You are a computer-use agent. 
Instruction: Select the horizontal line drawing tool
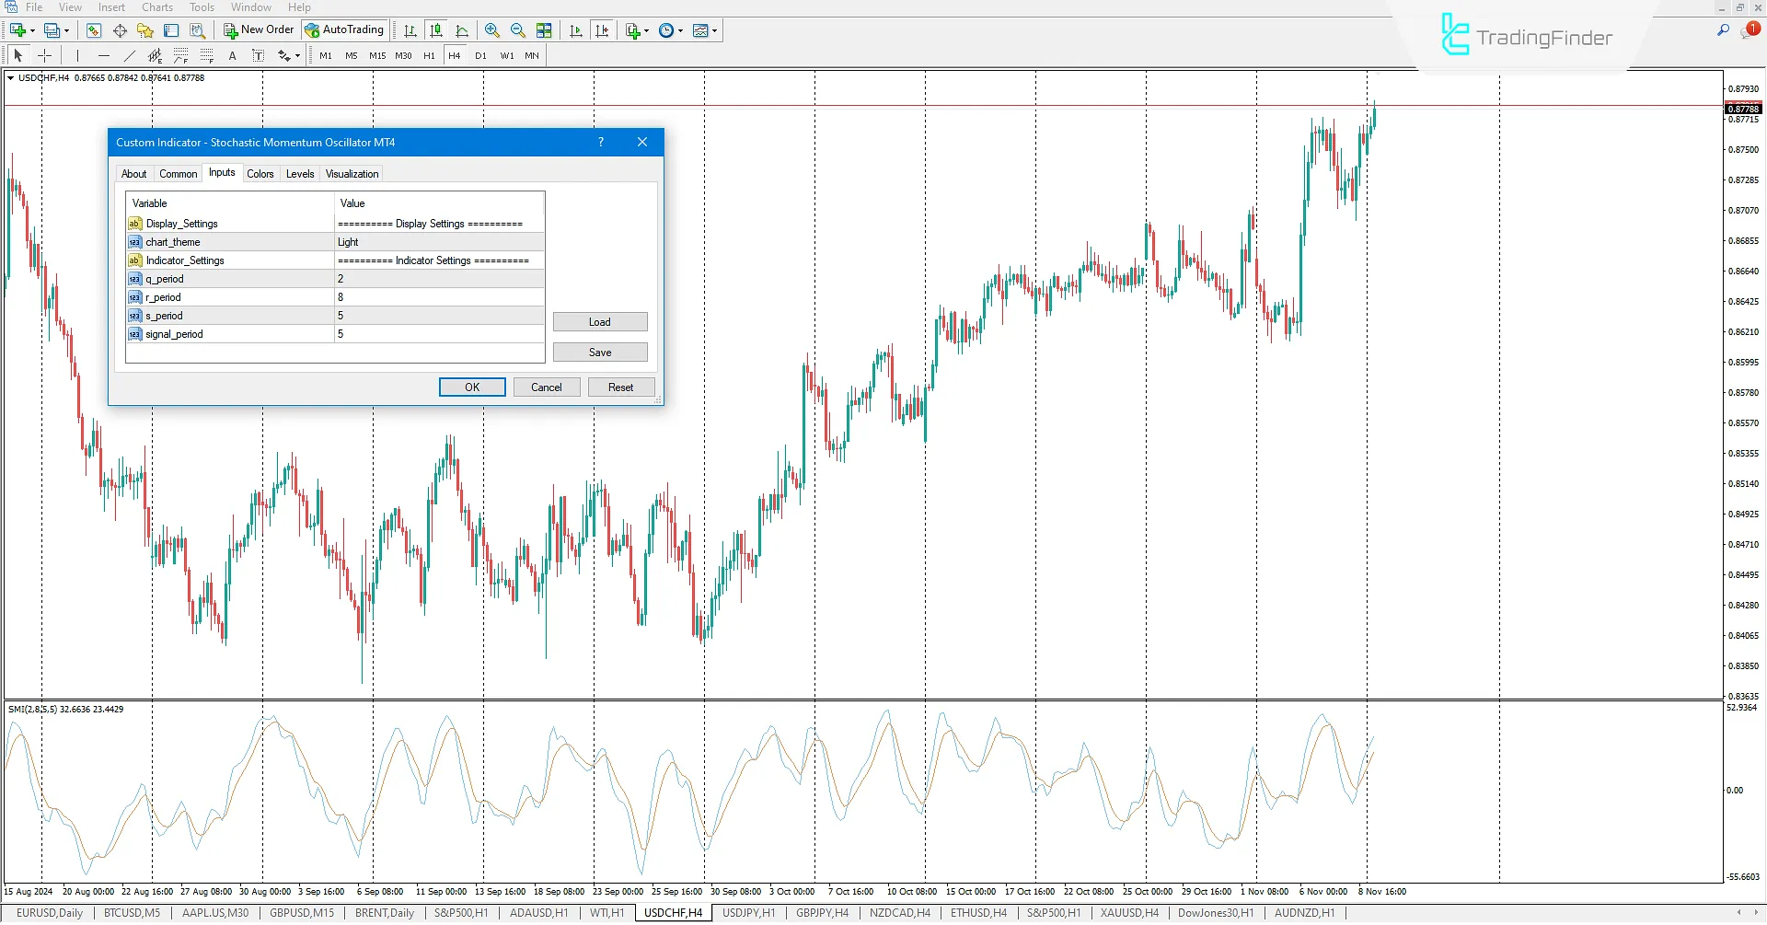coord(103,55)
